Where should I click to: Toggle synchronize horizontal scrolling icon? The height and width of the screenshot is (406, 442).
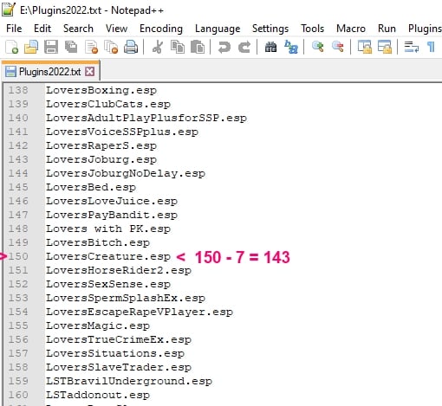(x=385, y=47)
